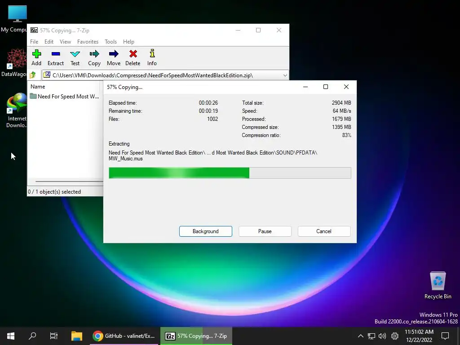The height and width of the screenshot is (345, 460).
Task: Click the Files count 1002
Action: click(212, 119)
